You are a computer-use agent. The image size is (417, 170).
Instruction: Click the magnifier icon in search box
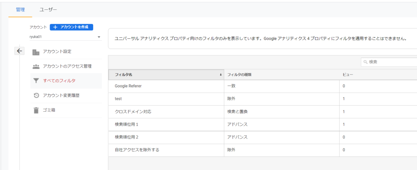365,62
